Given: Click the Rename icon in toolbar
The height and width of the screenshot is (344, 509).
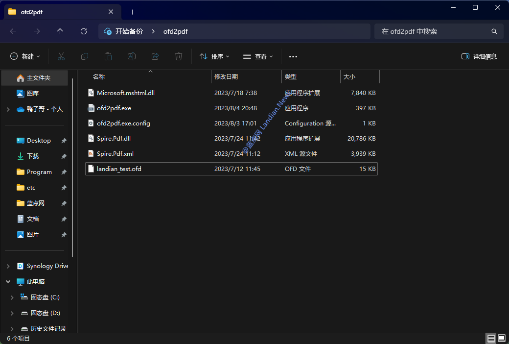Looking at the screenshot, I should click(132, 56).
